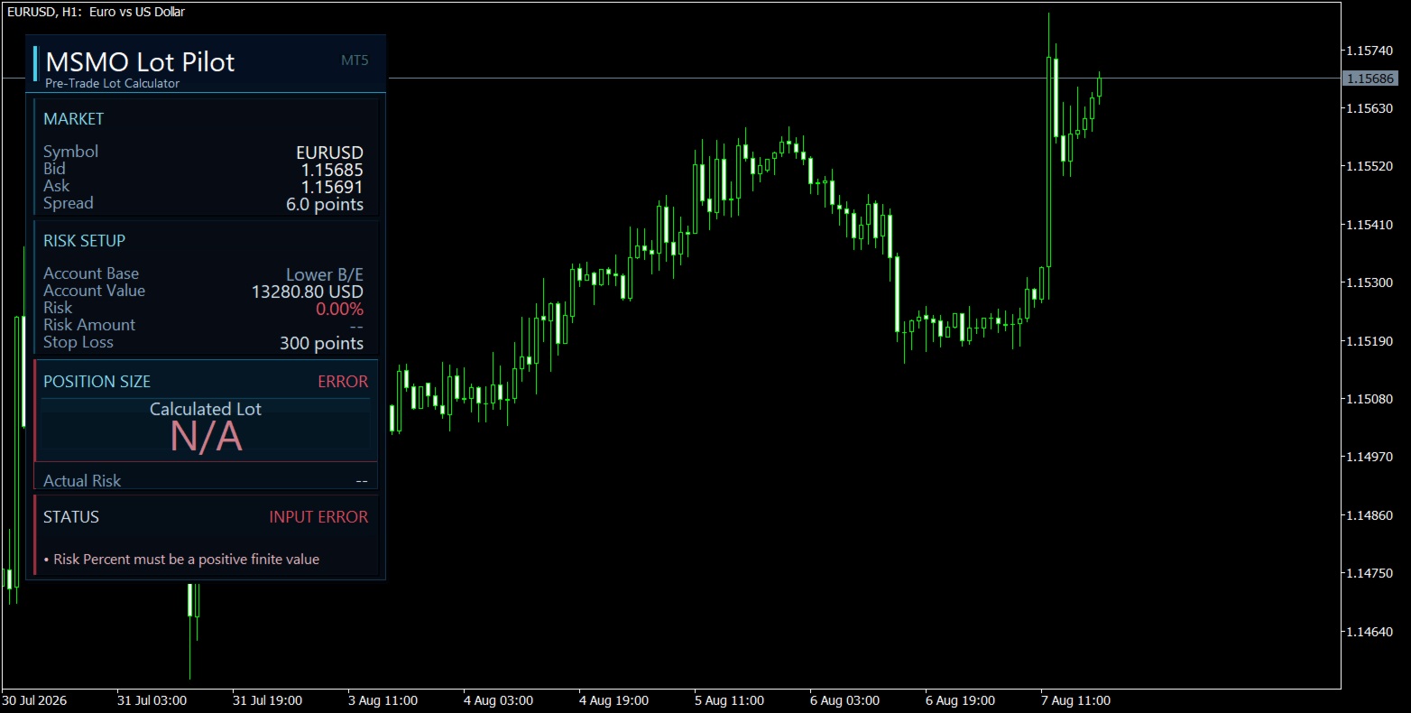Click the red ERROR position size label

coord(343,382)
